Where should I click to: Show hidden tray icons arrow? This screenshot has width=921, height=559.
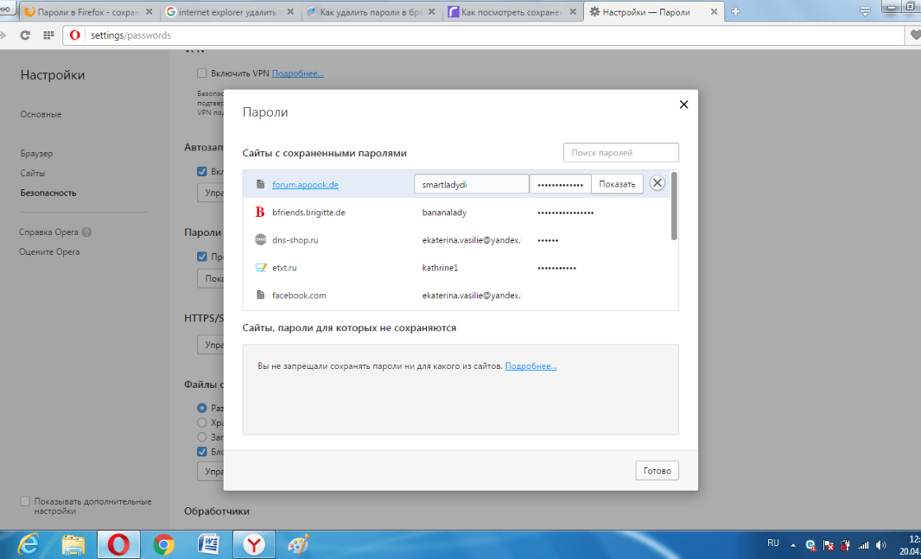click(793, 545)
